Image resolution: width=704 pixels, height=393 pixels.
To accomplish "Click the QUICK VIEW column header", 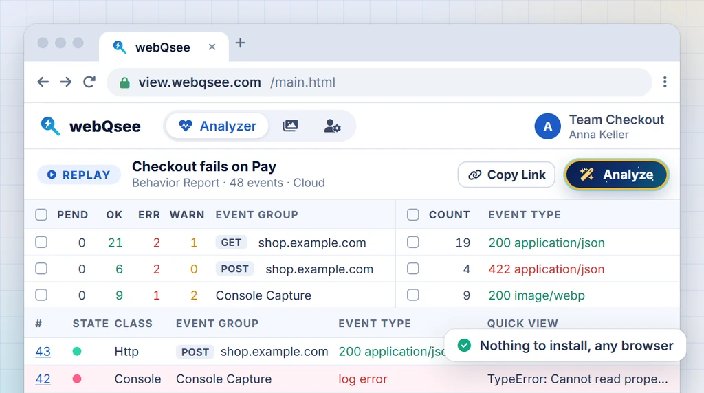I will [522, 324].
